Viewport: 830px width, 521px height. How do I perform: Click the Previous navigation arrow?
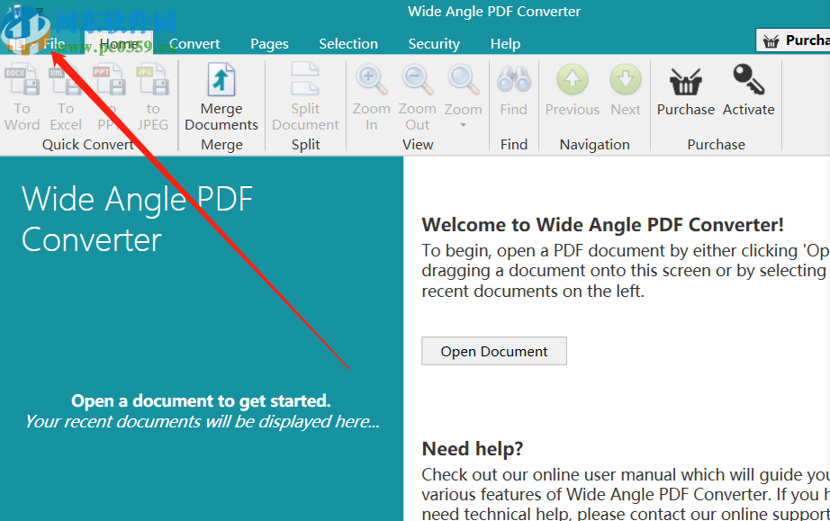[x=572, y=81]
